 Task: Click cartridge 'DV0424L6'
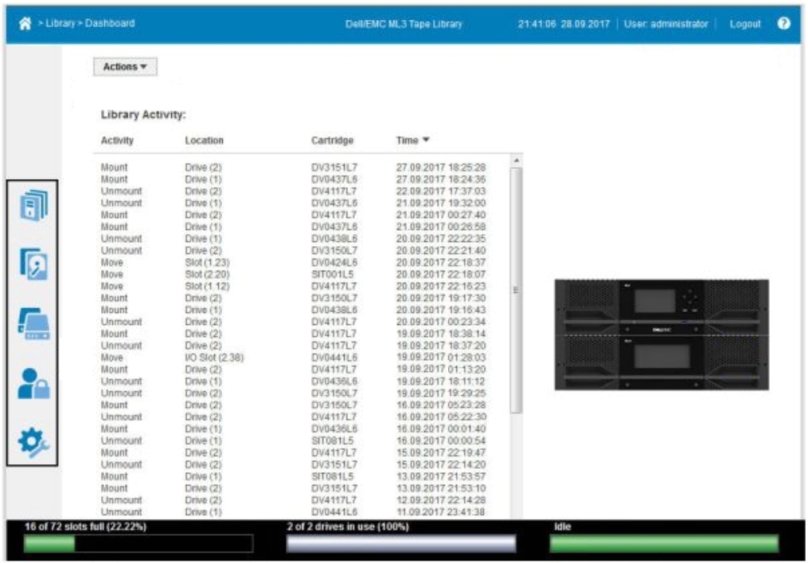point(334,263)
